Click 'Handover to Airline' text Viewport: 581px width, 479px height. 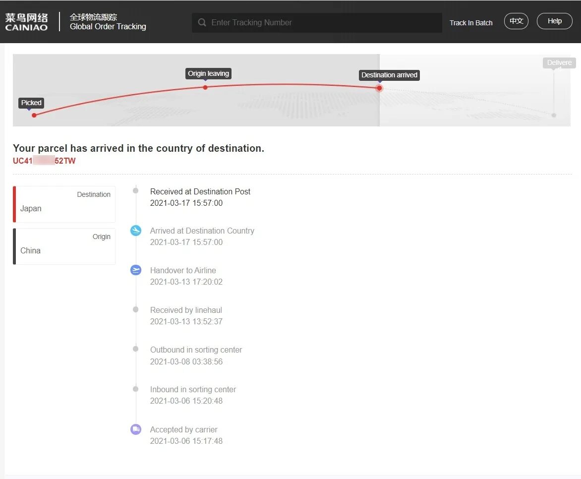click(x=183, y=270)
